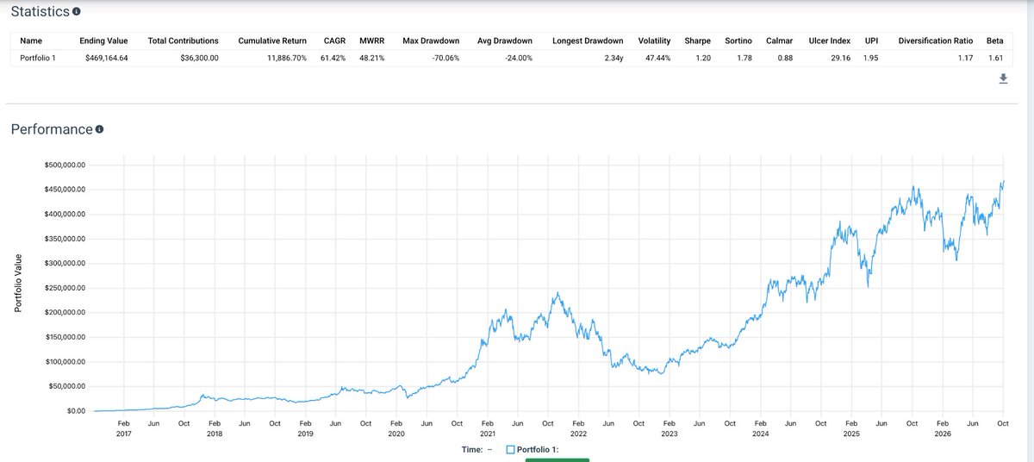
Task: Download the statistics table with arrow icon
Action: pyautogui.click(x=1003, y=79)
